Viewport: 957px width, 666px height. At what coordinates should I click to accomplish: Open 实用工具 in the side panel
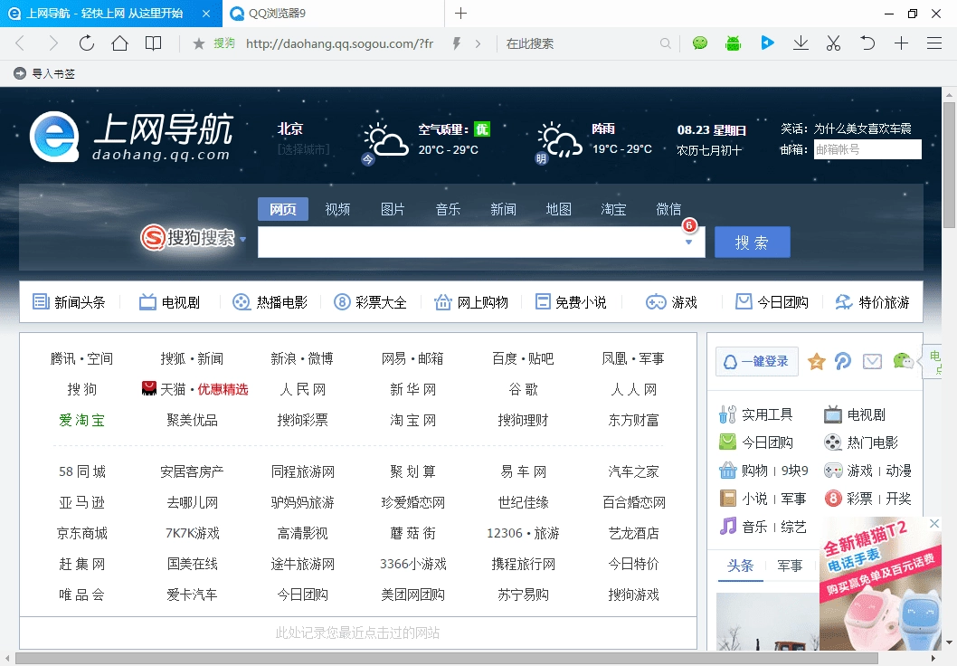pos(755,414)
